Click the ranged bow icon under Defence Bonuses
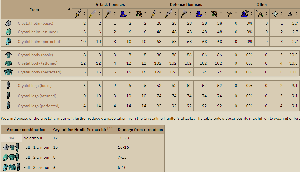Image resolution: width=300 pixels, height=172 pixels. (214, 14)
